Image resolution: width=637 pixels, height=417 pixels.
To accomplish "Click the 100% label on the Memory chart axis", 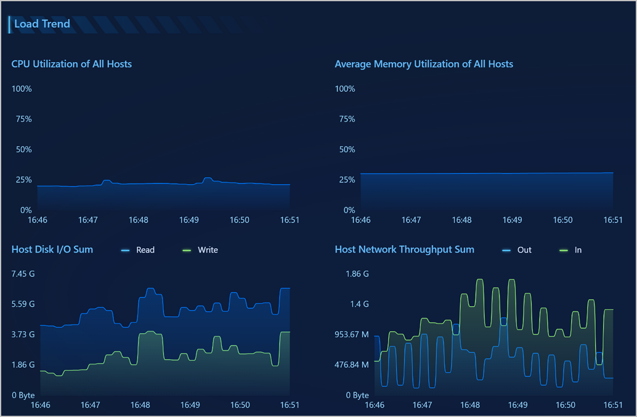I will 345,89.
